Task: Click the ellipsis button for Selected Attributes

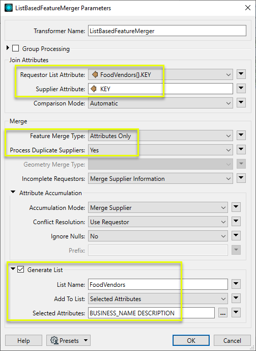Action: (222, 313)
